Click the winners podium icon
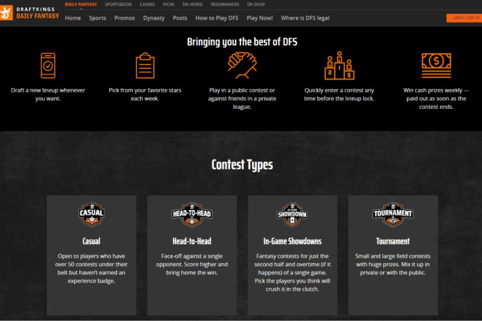 click(x=339, y=65)
